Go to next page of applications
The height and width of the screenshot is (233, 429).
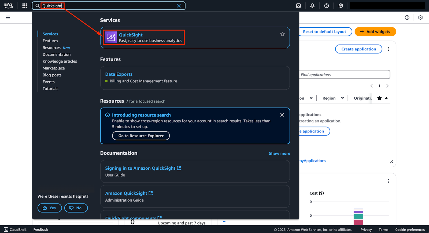point(387,86)
